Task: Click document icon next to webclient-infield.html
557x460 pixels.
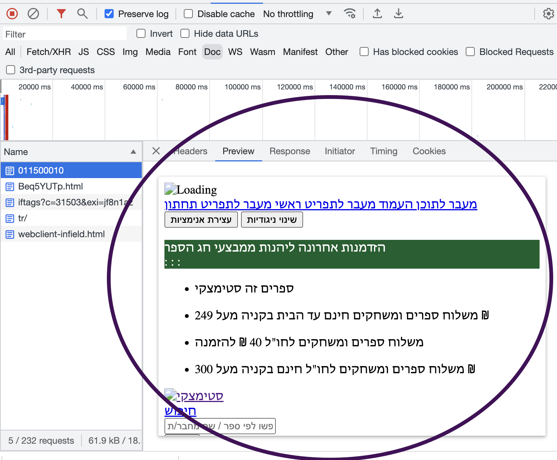Action: click(10, 234)
